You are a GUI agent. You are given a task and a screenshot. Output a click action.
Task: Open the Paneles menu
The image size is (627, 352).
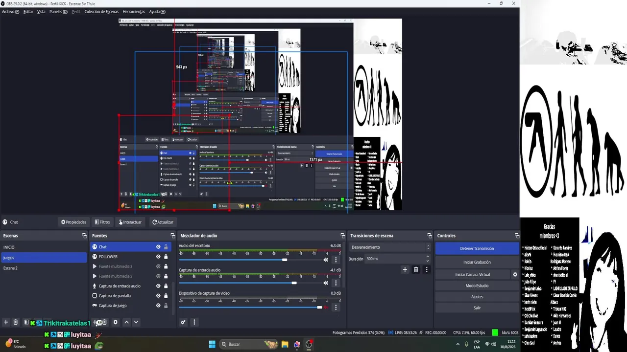pos(58,11)
